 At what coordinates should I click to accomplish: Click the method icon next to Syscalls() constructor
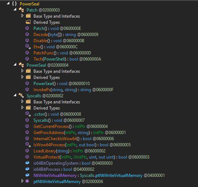pyautogui.click(x=27, y=120)
